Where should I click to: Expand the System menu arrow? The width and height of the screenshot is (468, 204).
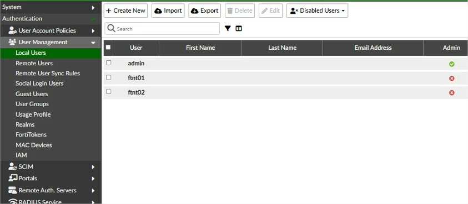pyautogui.click(x=93, y=8)
